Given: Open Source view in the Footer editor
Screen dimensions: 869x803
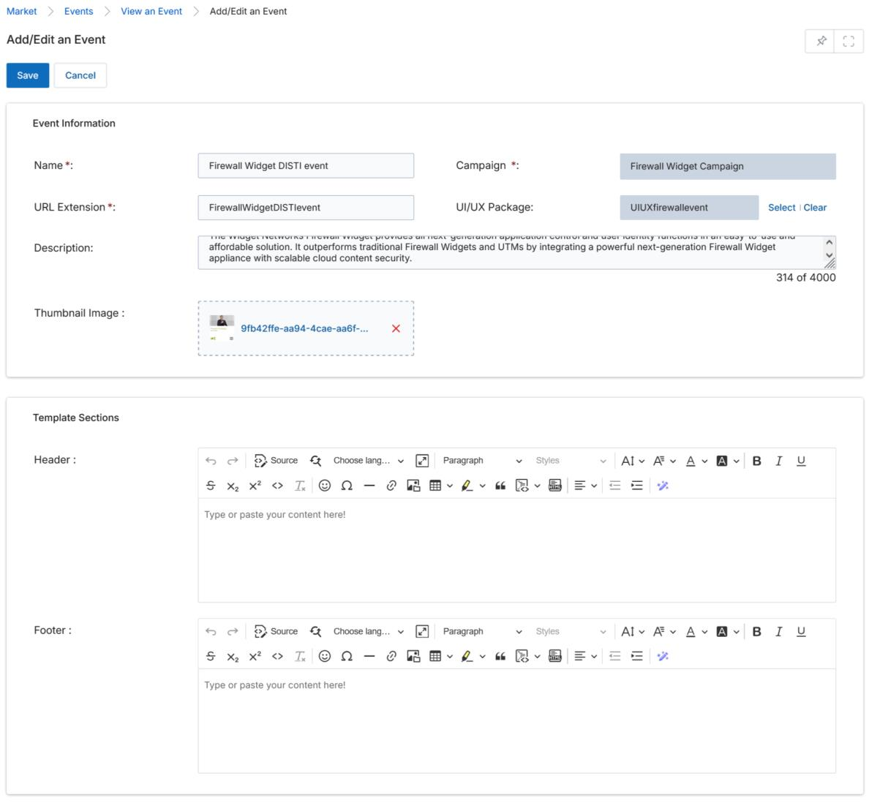Looking at the screenshot, I should 276,632.
